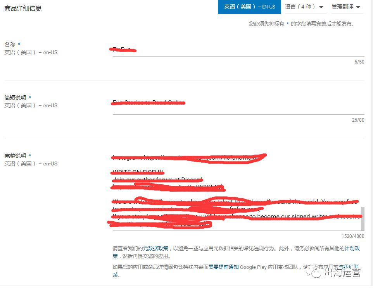Image resolution: width=373 pixels, height=289 pixels.
Task: Click the red asterisk beside 名称
Action: [x=18, y=44]
